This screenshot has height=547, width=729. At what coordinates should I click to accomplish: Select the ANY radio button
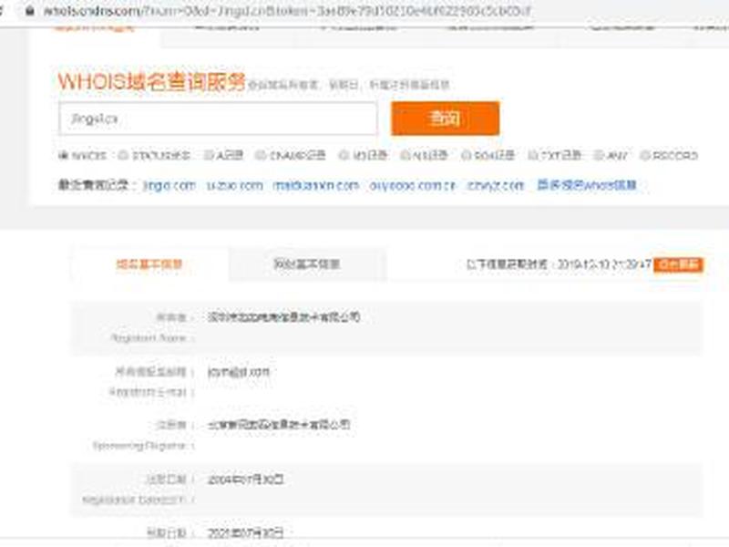599,155
